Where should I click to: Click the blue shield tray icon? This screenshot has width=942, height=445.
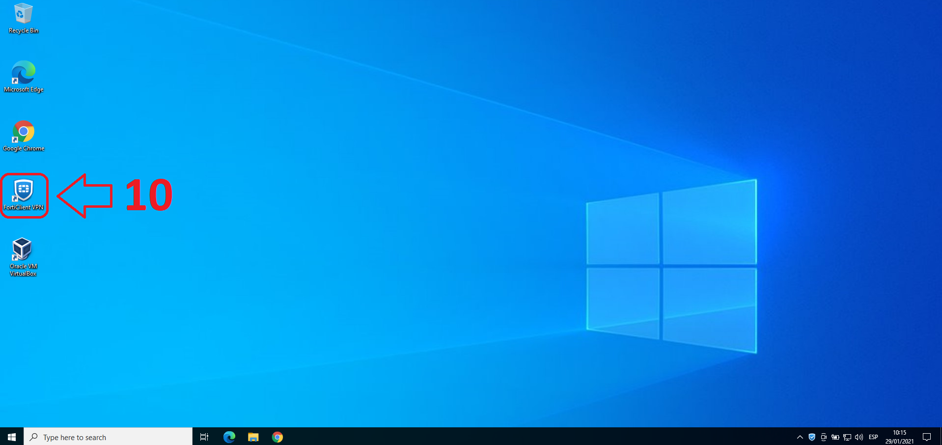click(x=812, y=437)
